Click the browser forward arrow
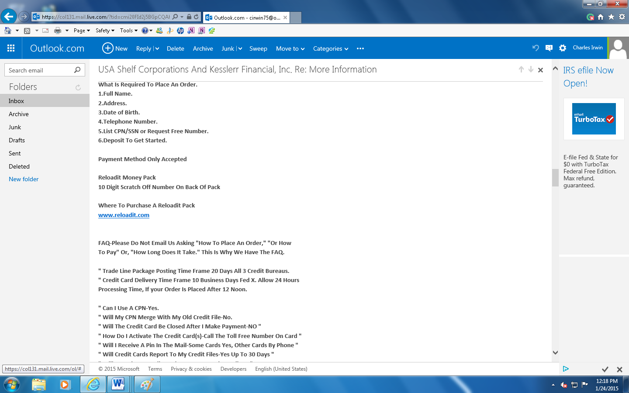Screen dimensions: 629x393 (x=24, y=17)
